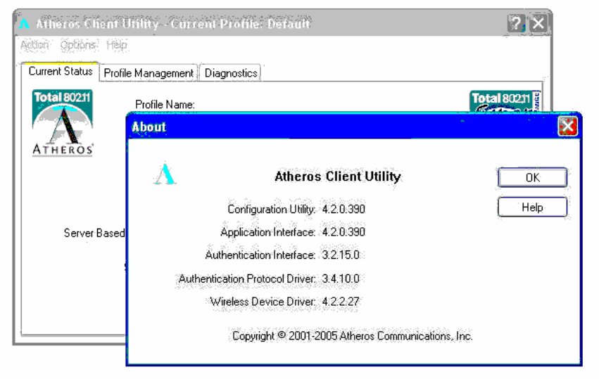
Task: Close the Atheros Client Utility main window
Action: tap(538, 24)
